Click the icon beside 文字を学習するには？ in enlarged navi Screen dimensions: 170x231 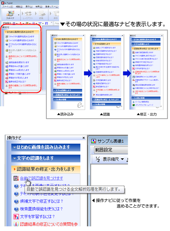pos(16,217)
